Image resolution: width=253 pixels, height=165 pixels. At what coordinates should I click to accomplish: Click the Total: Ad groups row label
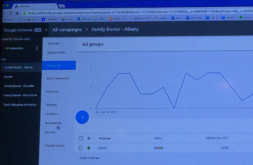(90, 158)
